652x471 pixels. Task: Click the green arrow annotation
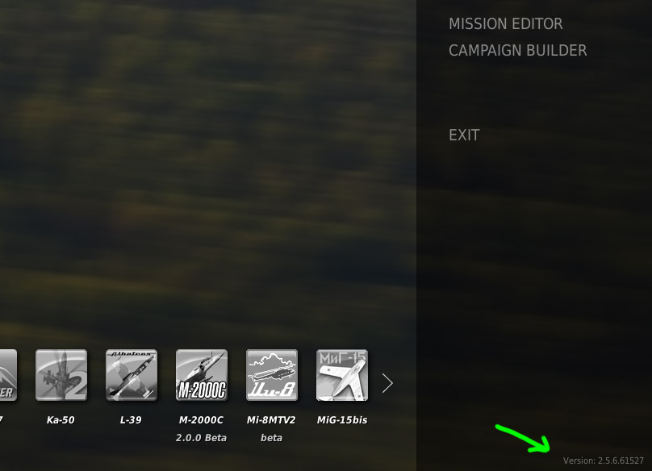pyautogui.click(x=523, y=439)
